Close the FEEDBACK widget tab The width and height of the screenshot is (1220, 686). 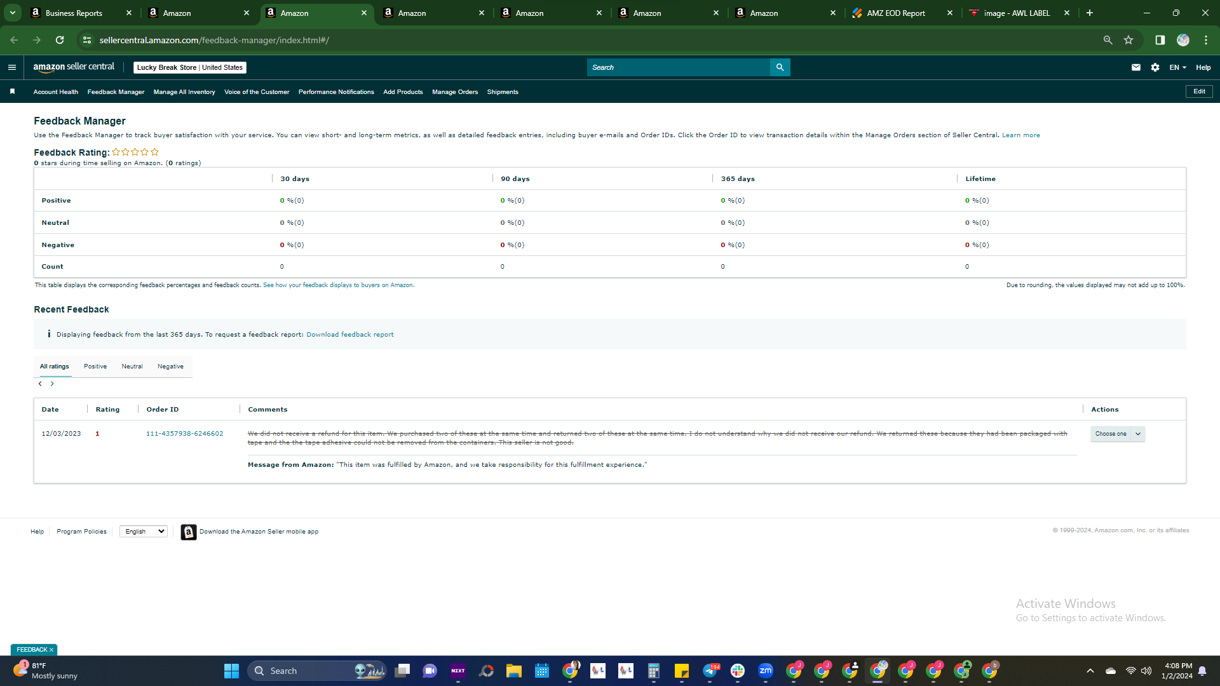(51, 650)
